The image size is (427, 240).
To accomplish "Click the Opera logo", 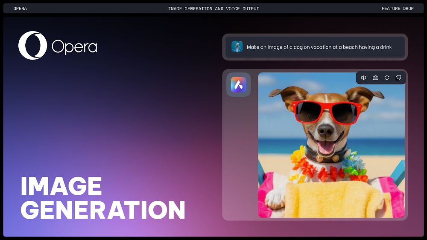I will [58, 45].
